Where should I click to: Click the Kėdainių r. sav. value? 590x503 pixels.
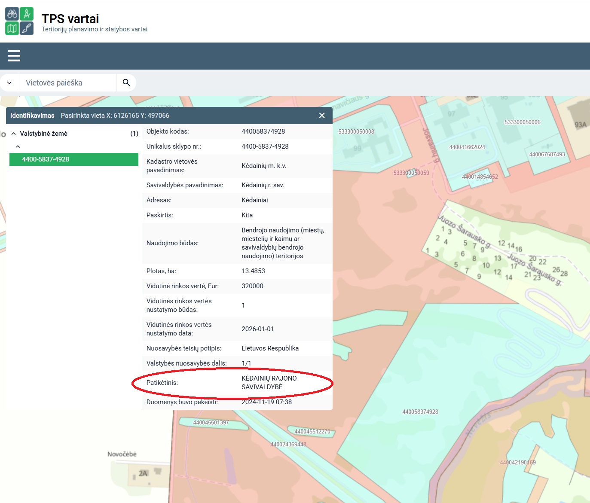tap(263, 185)
